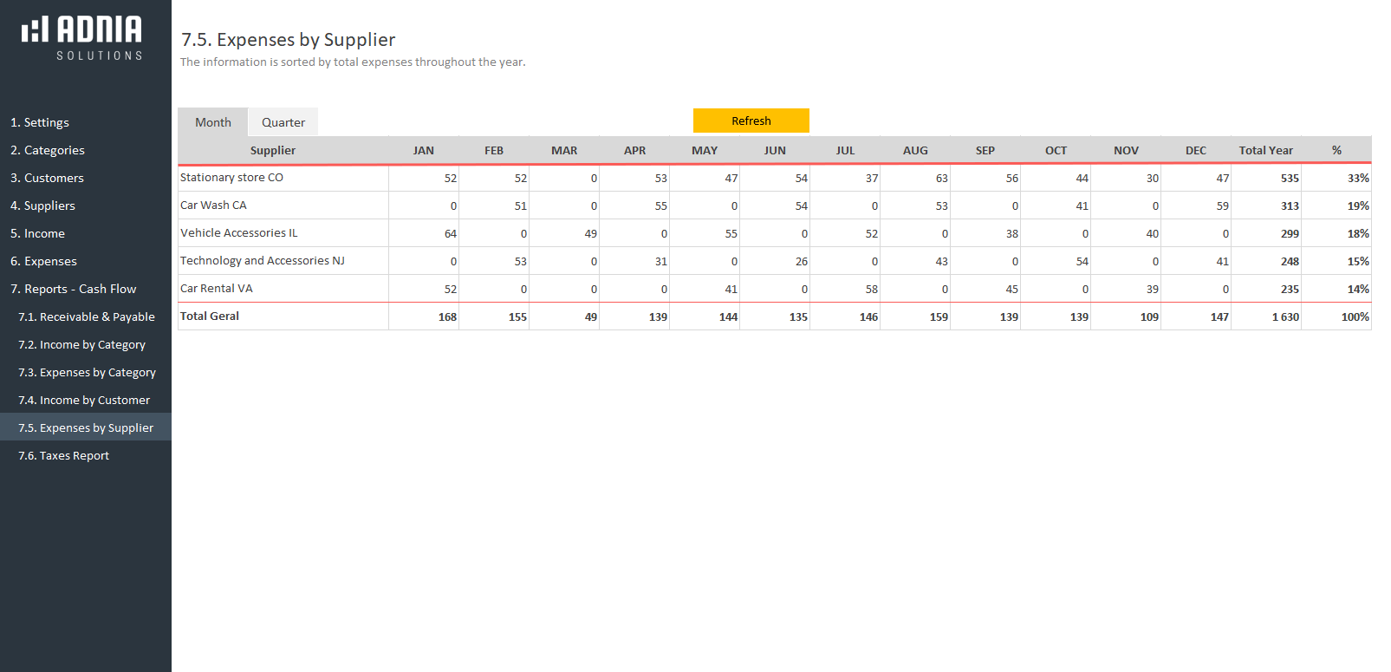Open Income by Customer report
Screen dimensions: 1391x672
click(84, 400)
